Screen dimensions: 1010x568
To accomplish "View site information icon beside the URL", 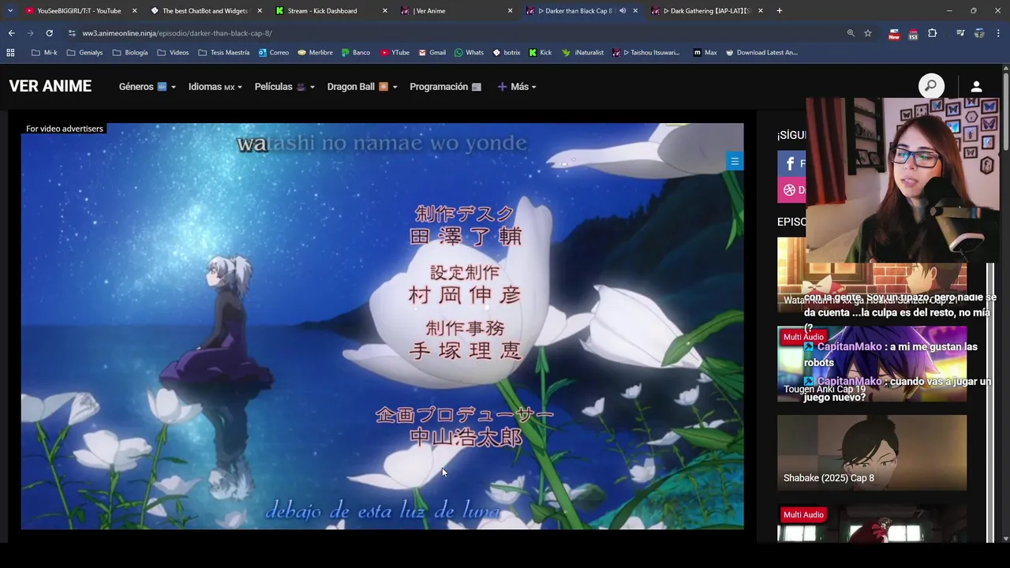I will tap(72, 33).
